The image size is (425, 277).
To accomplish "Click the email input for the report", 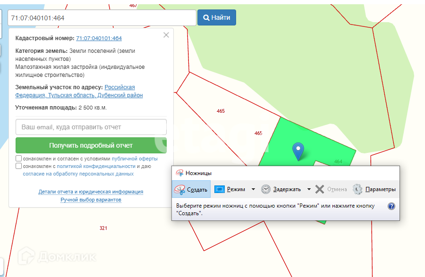I will [91, 127].
